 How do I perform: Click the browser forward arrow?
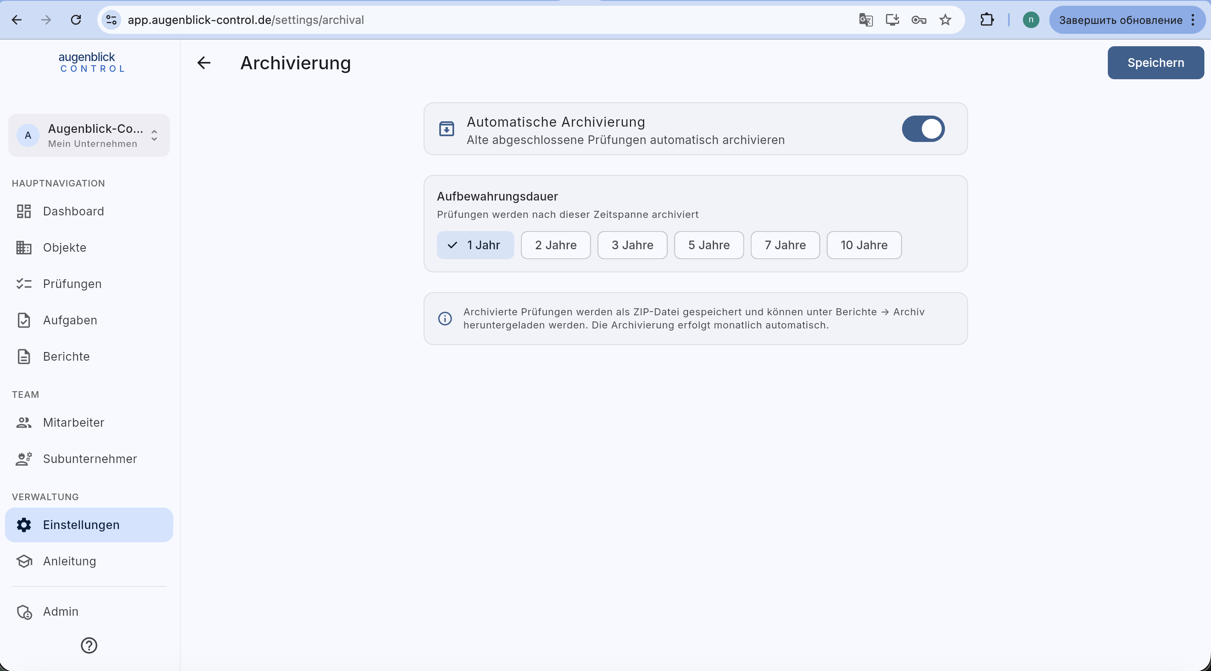pyautogui.click(x=46, y=20)
